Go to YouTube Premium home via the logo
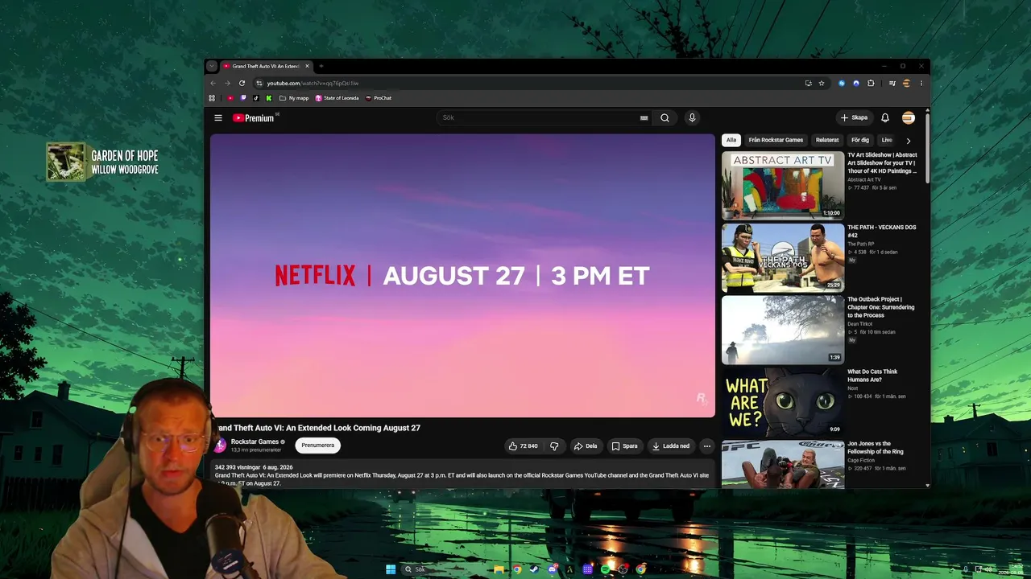The image size is (1031, 579). (255, 118)
